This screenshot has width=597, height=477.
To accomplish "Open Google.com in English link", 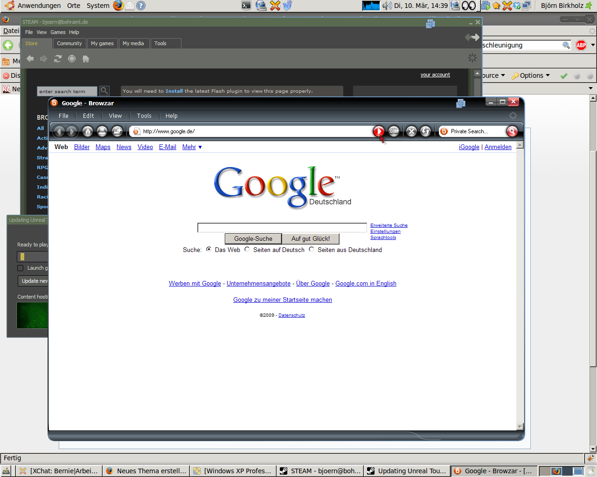I will click(366, 284).
